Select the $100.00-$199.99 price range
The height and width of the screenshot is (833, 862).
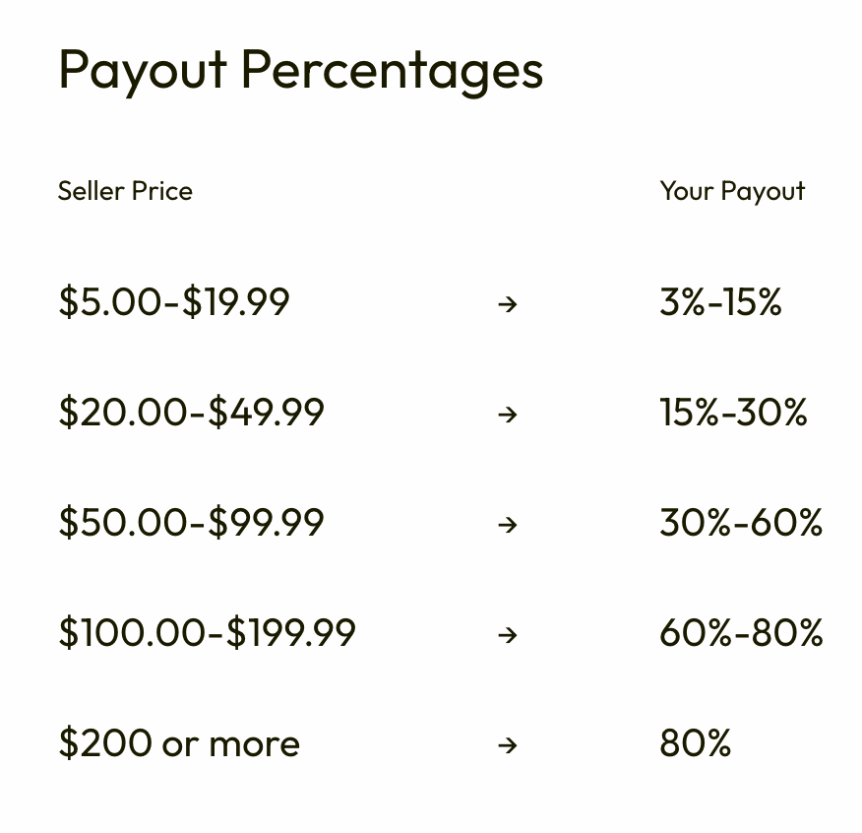point(207,633)
